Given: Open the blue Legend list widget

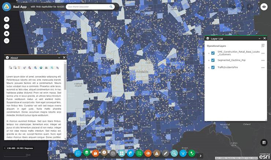Looking at the screenshot, I should click(x=78, y=153).
